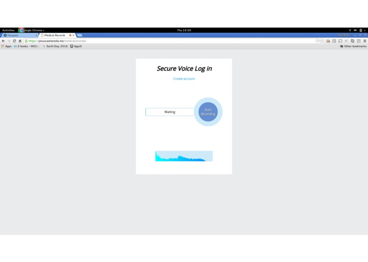Open the Earth Day 2016 bookmark
Screen dimensions: 368x262
(x=55, y=46)
